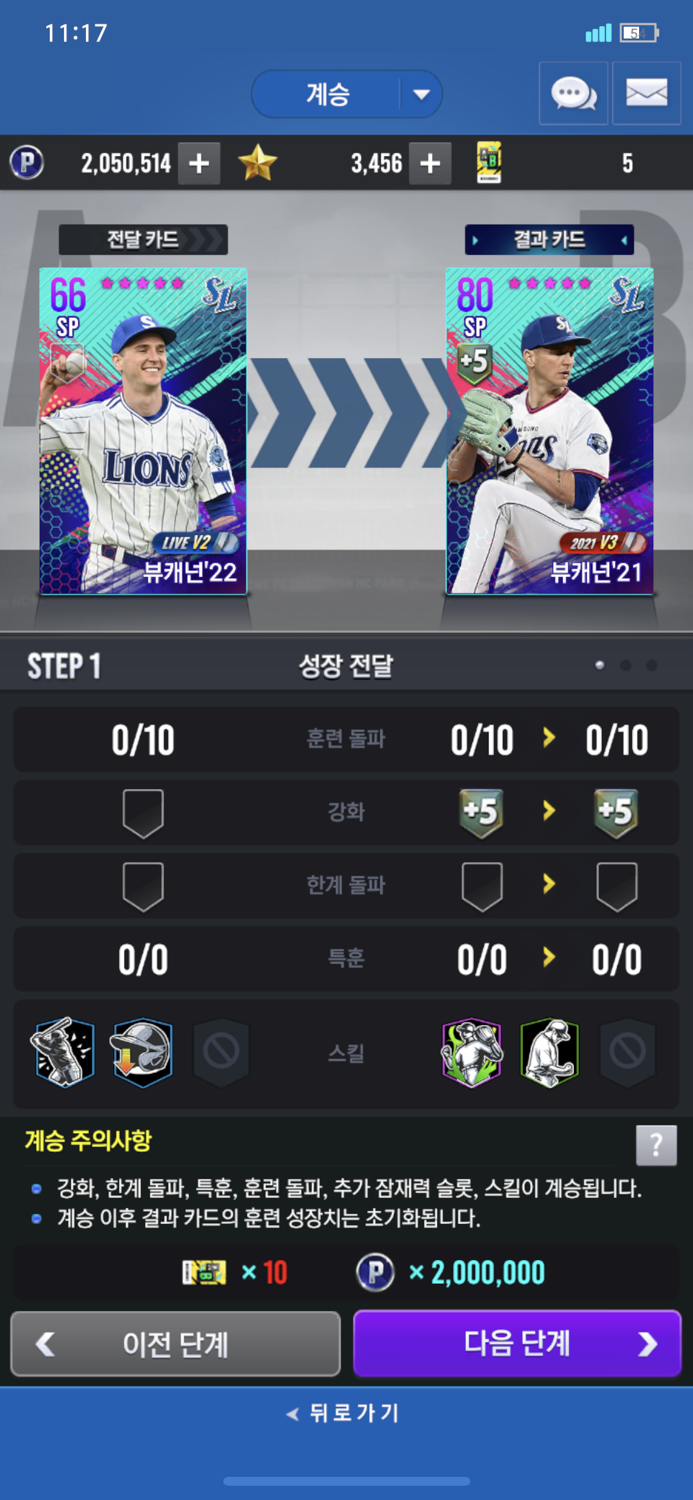Open the 계승 menu selector label
Image resolution: width=693 pixels, height=1500 pixels.
(328, 94)
